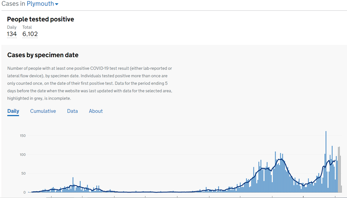Click the 'Cases by specimen date' heading
The height and width of the screenshot is (198, 347).
coord(43,55)
